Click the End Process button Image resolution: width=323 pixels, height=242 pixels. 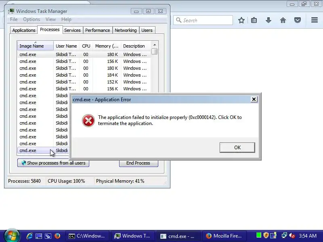pyautogui.click(x=138, y=163)
